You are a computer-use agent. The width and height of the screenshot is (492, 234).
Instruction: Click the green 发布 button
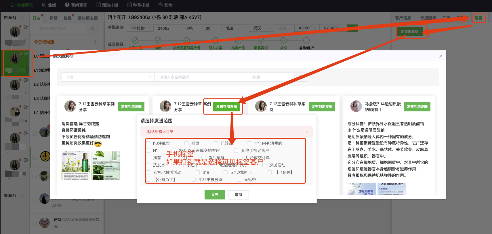(215, 195)
